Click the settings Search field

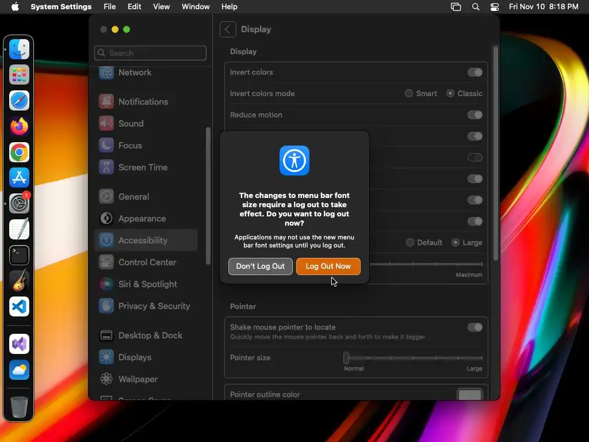tap(150, 53)
